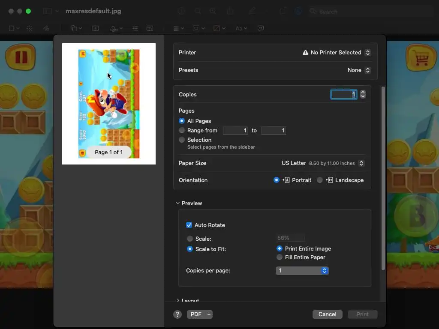Click the zoom out magnifier icon
439x329 pixels.
click(x=198, y=11)
